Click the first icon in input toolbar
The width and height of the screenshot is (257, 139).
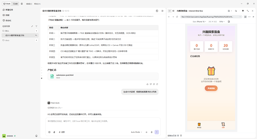point(49,132)
